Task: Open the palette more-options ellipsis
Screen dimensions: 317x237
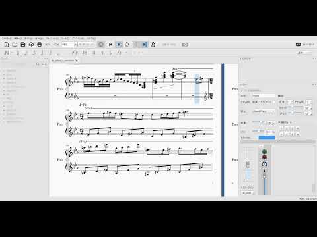Action: pos(44,64)
